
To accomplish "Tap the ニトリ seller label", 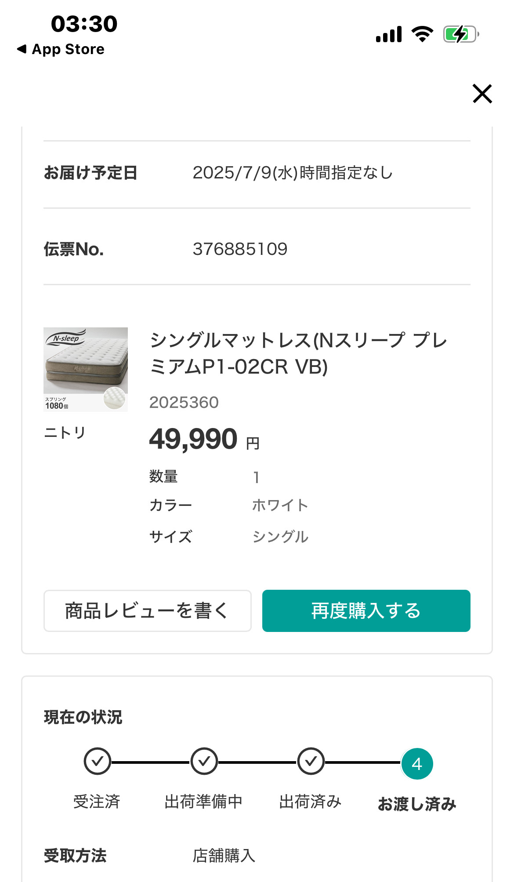I will pyautogui.click(x=65, y=433).
